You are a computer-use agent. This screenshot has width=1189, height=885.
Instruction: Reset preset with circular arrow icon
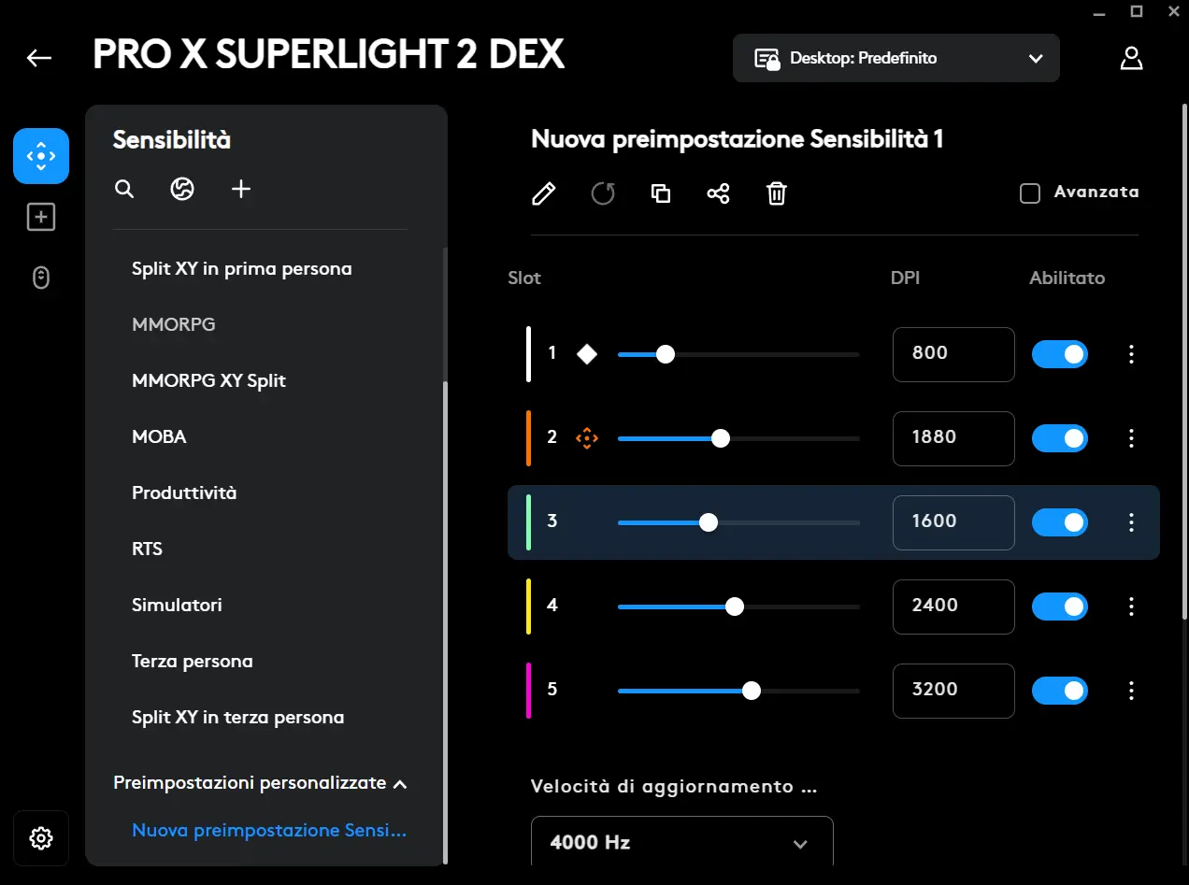pos(603,193)
